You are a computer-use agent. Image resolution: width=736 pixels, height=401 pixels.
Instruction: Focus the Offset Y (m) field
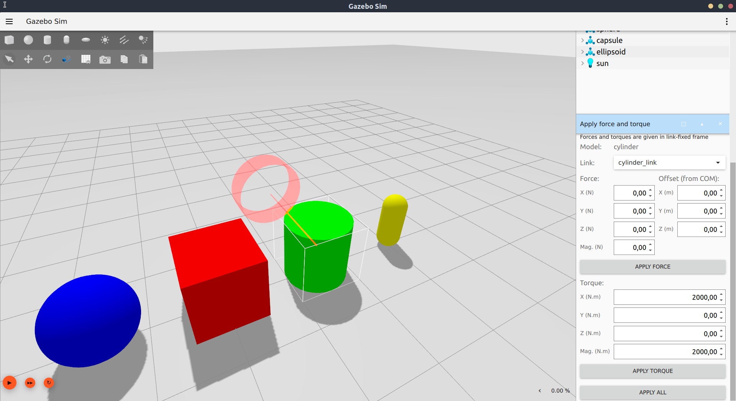coord(701,211)
